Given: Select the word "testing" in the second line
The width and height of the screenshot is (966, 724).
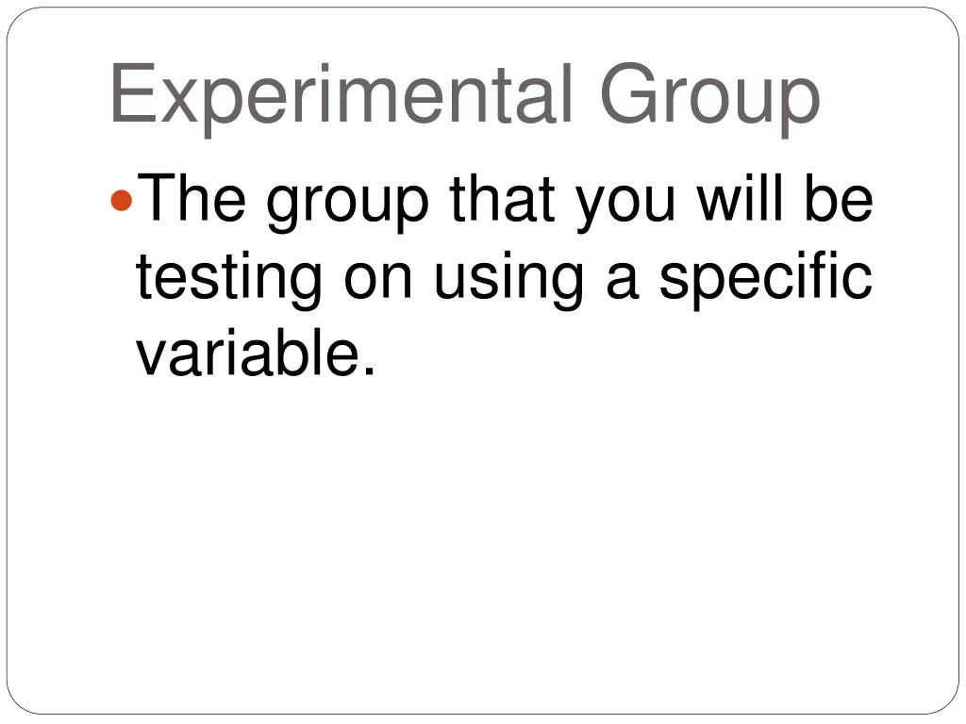Looking at the screenshot, I should pyautogui.click(x=228, y=280).
